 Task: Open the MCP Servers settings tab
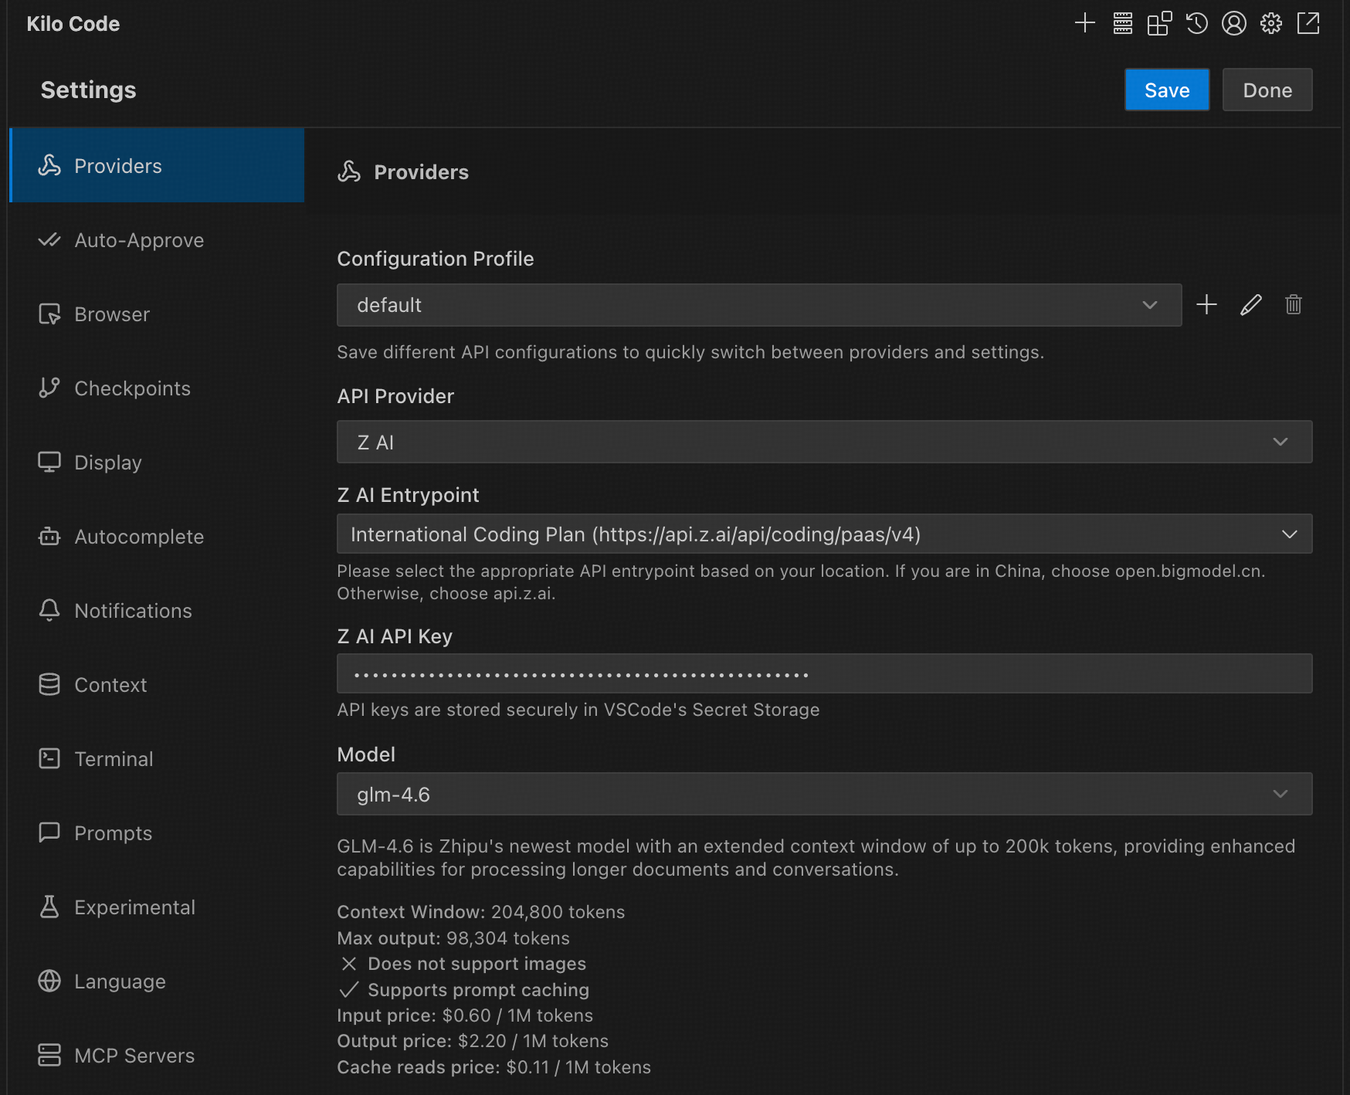pos(134,1056)
